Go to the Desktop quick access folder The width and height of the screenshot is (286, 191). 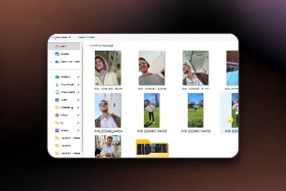tap(63, 77)
